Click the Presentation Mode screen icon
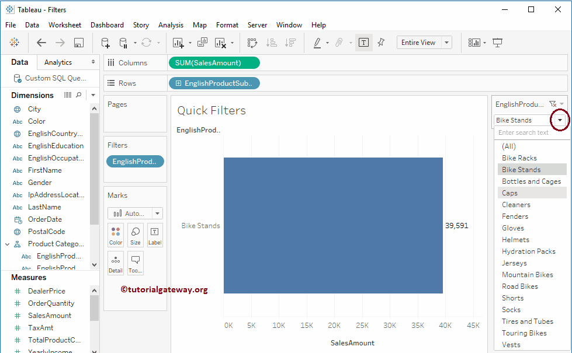The image size is (572, 353). tap(497, 43)
